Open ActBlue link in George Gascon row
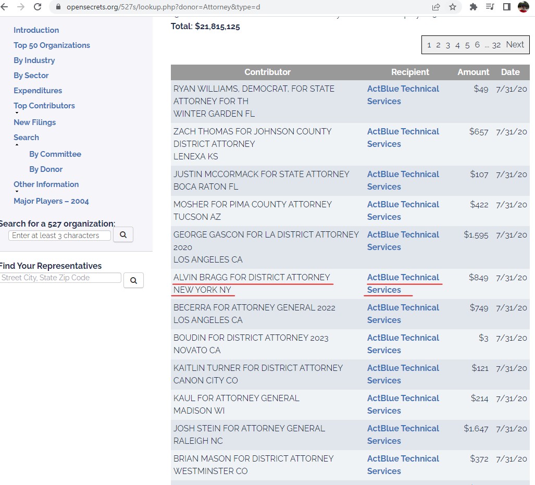 403,241
